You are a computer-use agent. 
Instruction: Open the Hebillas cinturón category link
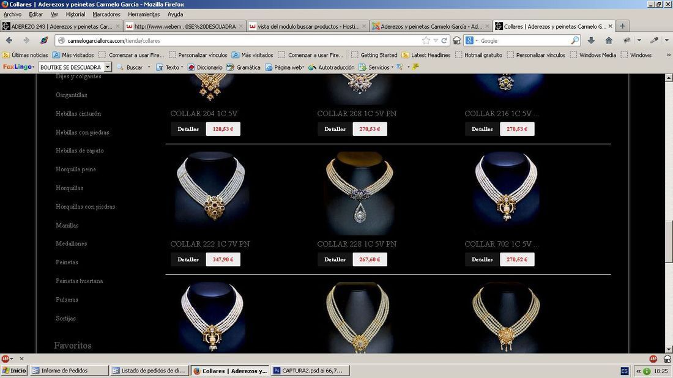coord(78,114)
